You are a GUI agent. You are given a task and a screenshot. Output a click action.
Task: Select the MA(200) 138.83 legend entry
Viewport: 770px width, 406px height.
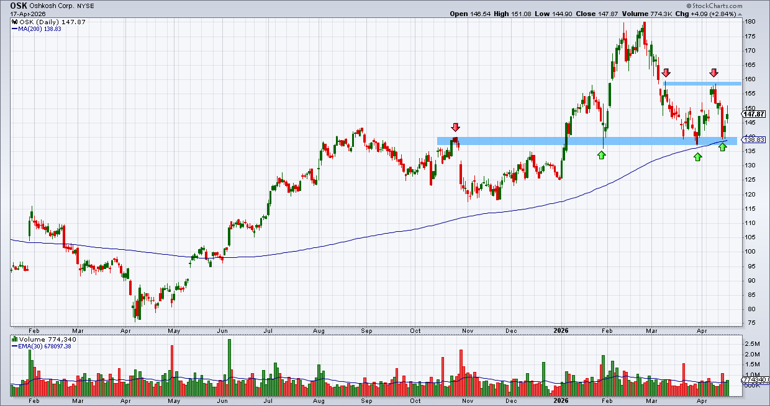click(x=38, y=29)
